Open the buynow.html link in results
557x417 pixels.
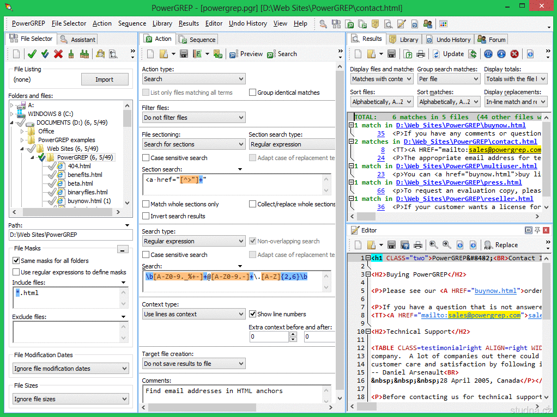pyautogui.click(x=461, y=125)
